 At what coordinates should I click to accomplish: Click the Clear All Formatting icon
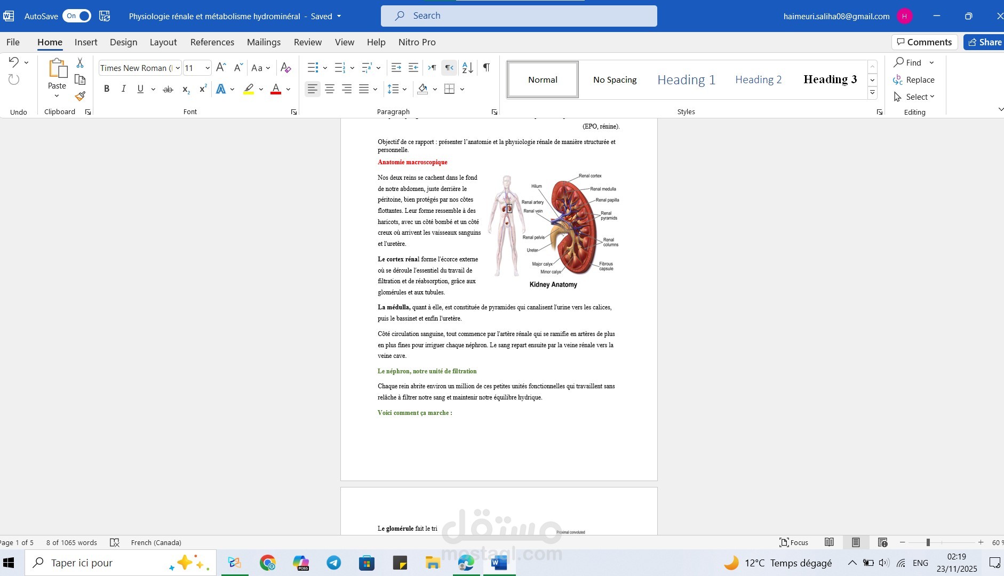[x=285, y=68]
